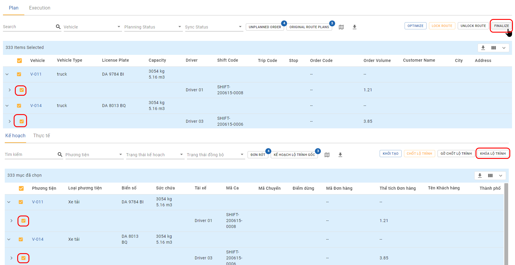Focus the Tìm kiếm input field
Viewport: 515px width, 265px height.
point(30,154)
